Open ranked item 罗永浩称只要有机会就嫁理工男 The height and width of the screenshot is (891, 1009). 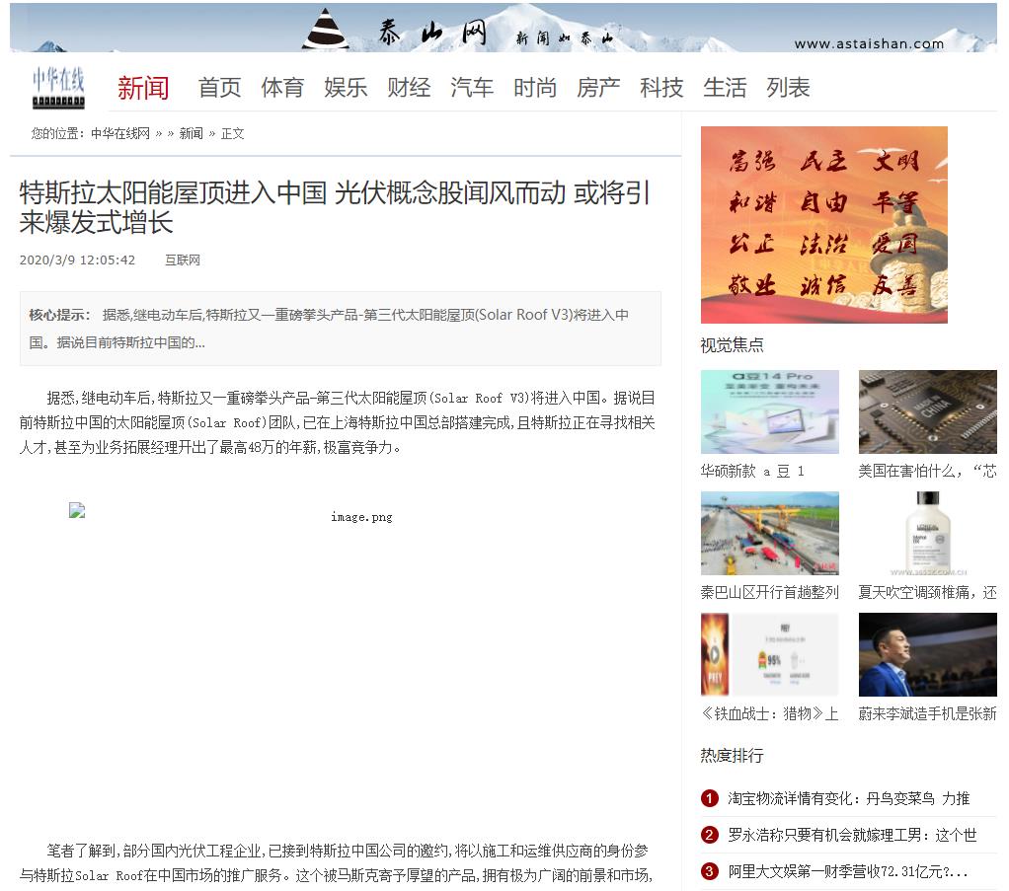tap(852, 835)
